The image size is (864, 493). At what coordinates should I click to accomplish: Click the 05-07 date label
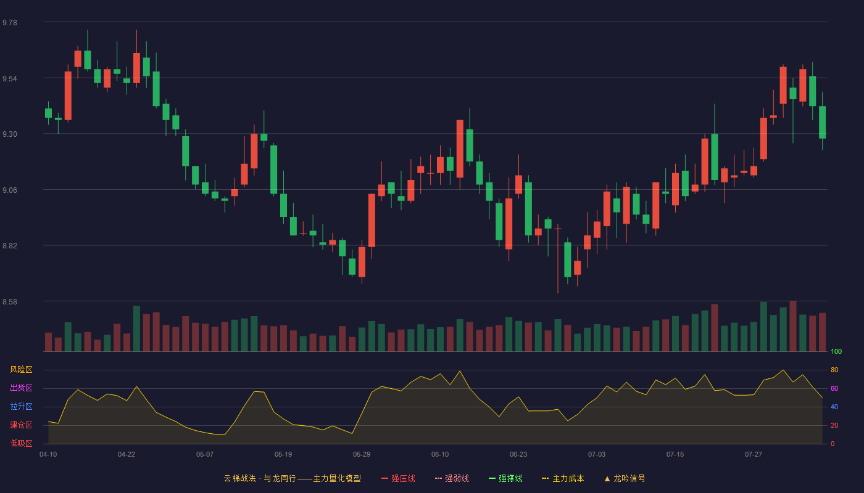pos(205,454)
